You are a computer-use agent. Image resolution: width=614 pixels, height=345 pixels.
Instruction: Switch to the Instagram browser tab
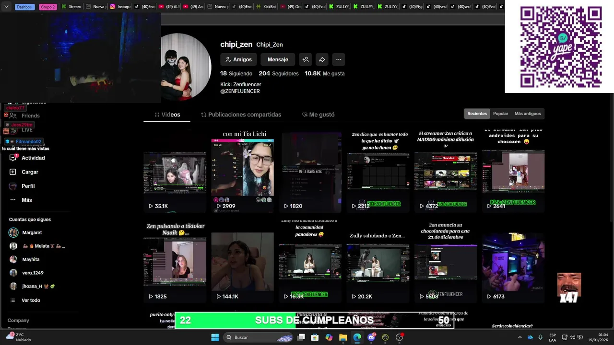(121, 7)
